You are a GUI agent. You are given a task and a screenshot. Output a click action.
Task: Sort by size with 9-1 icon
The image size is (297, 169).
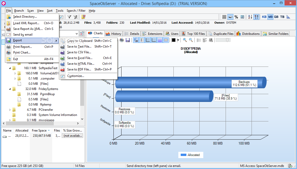pos(256,17)
